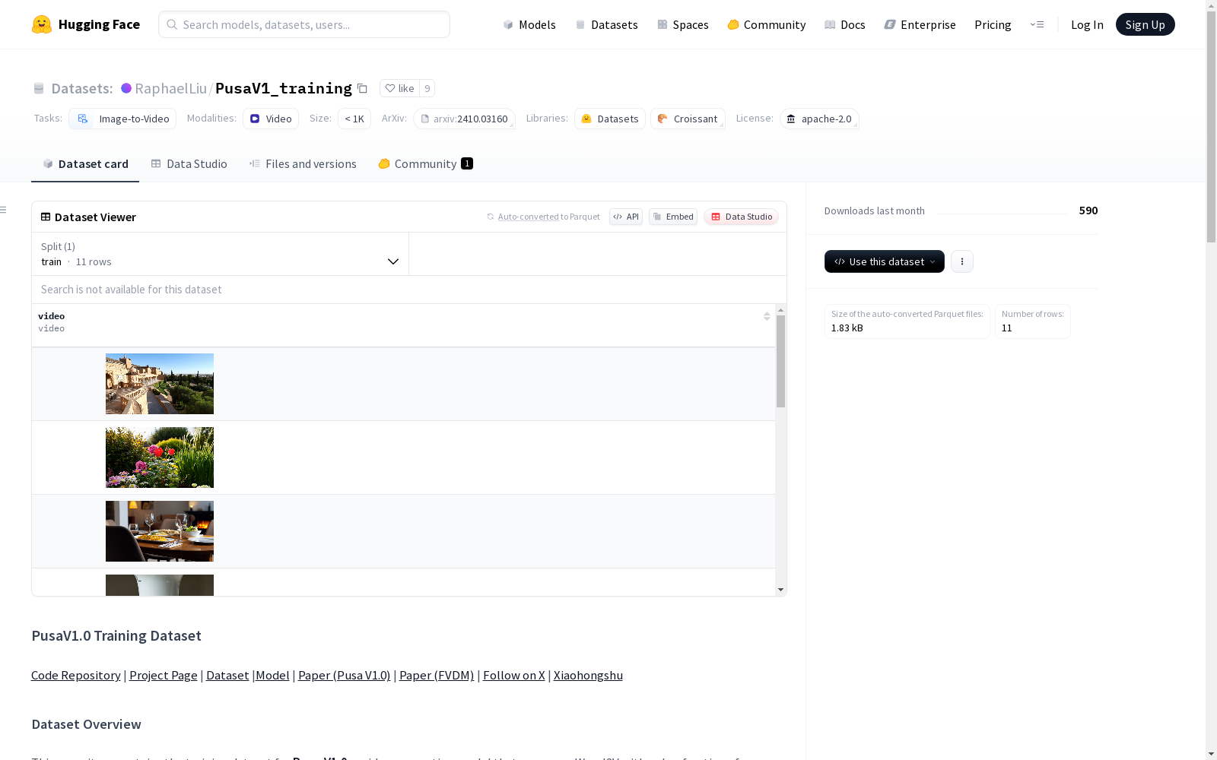The width and height of the screenshot is (1217, 760).
Task: Click the Datasets: breadcrumb label
Action: pos(82,88)
